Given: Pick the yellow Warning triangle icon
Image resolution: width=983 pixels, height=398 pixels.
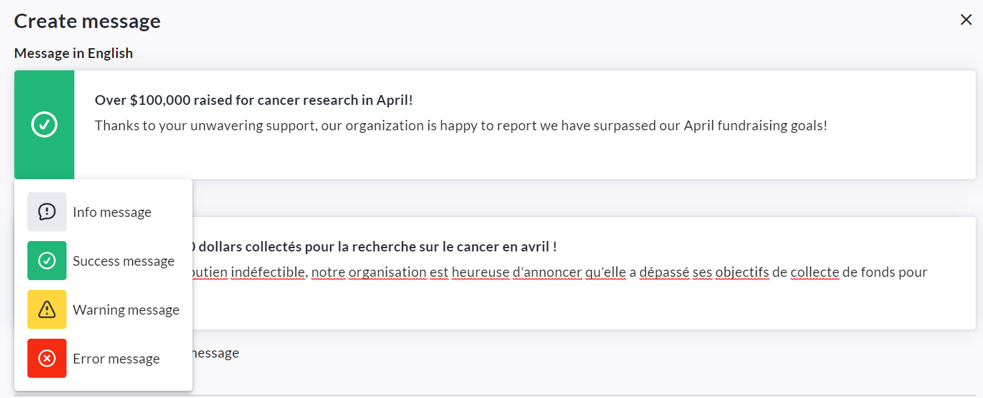Looking at the screenshot, I should click(47, 309).
